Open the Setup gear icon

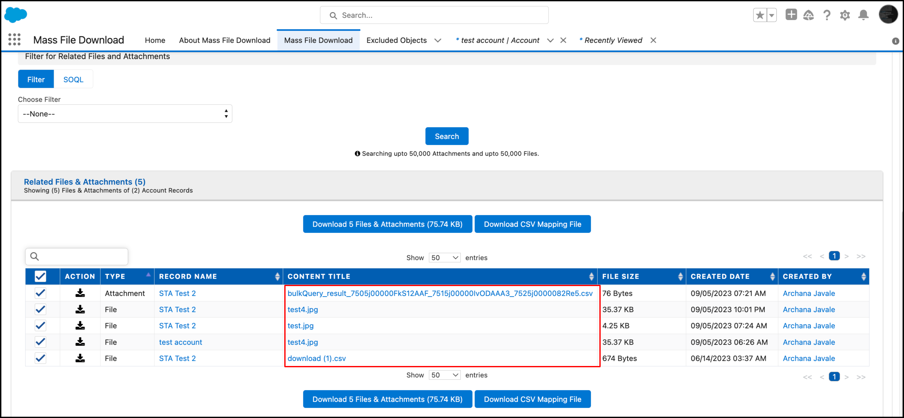pos(845,15)
